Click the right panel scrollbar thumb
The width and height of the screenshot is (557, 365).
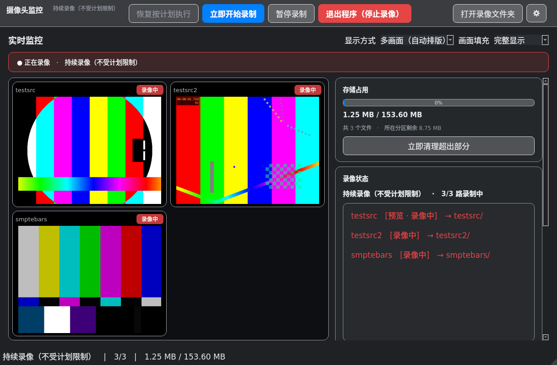pos(546,155)
